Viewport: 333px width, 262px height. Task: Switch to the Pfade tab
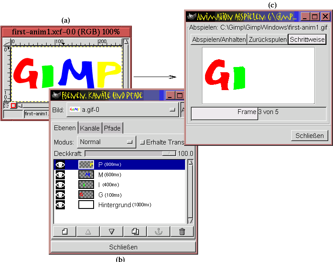pos(112,128)
